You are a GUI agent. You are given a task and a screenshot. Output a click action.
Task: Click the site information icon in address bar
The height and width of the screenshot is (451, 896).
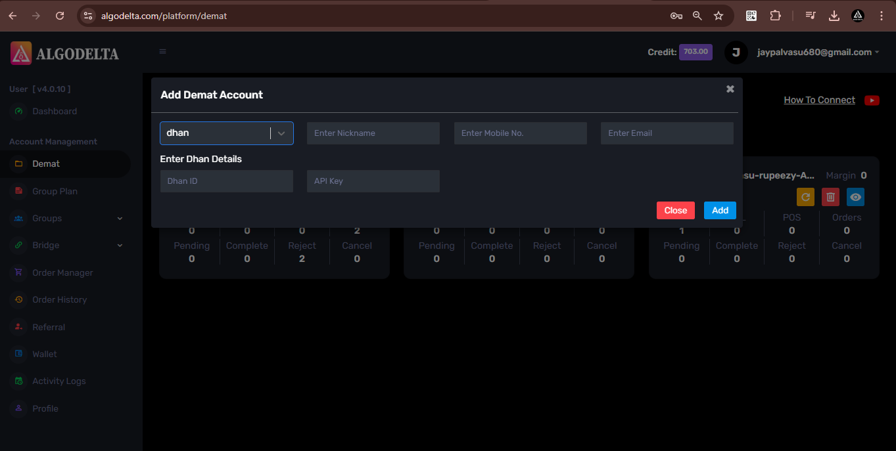[88, 16]
